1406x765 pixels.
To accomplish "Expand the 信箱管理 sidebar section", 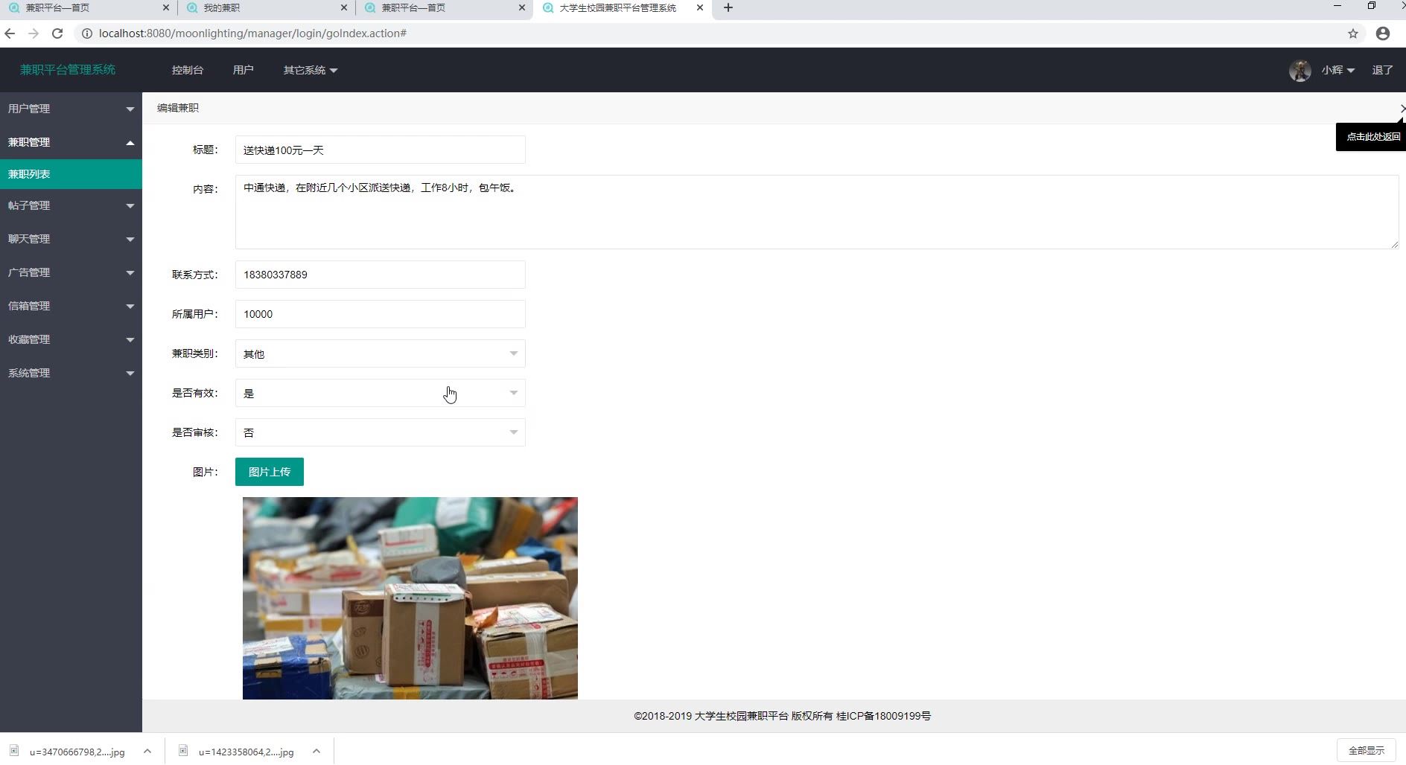I will click(x=71, y=306).
